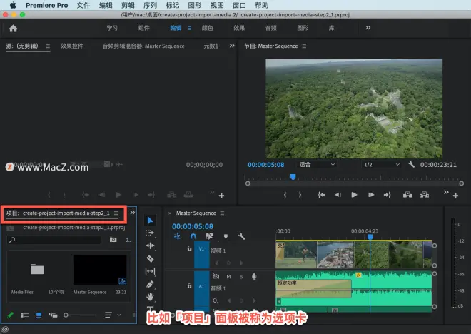The height and width of the screenshot is (334, 471).
Task: Click Create New Search Bin icon
Action: coord(113,239)
